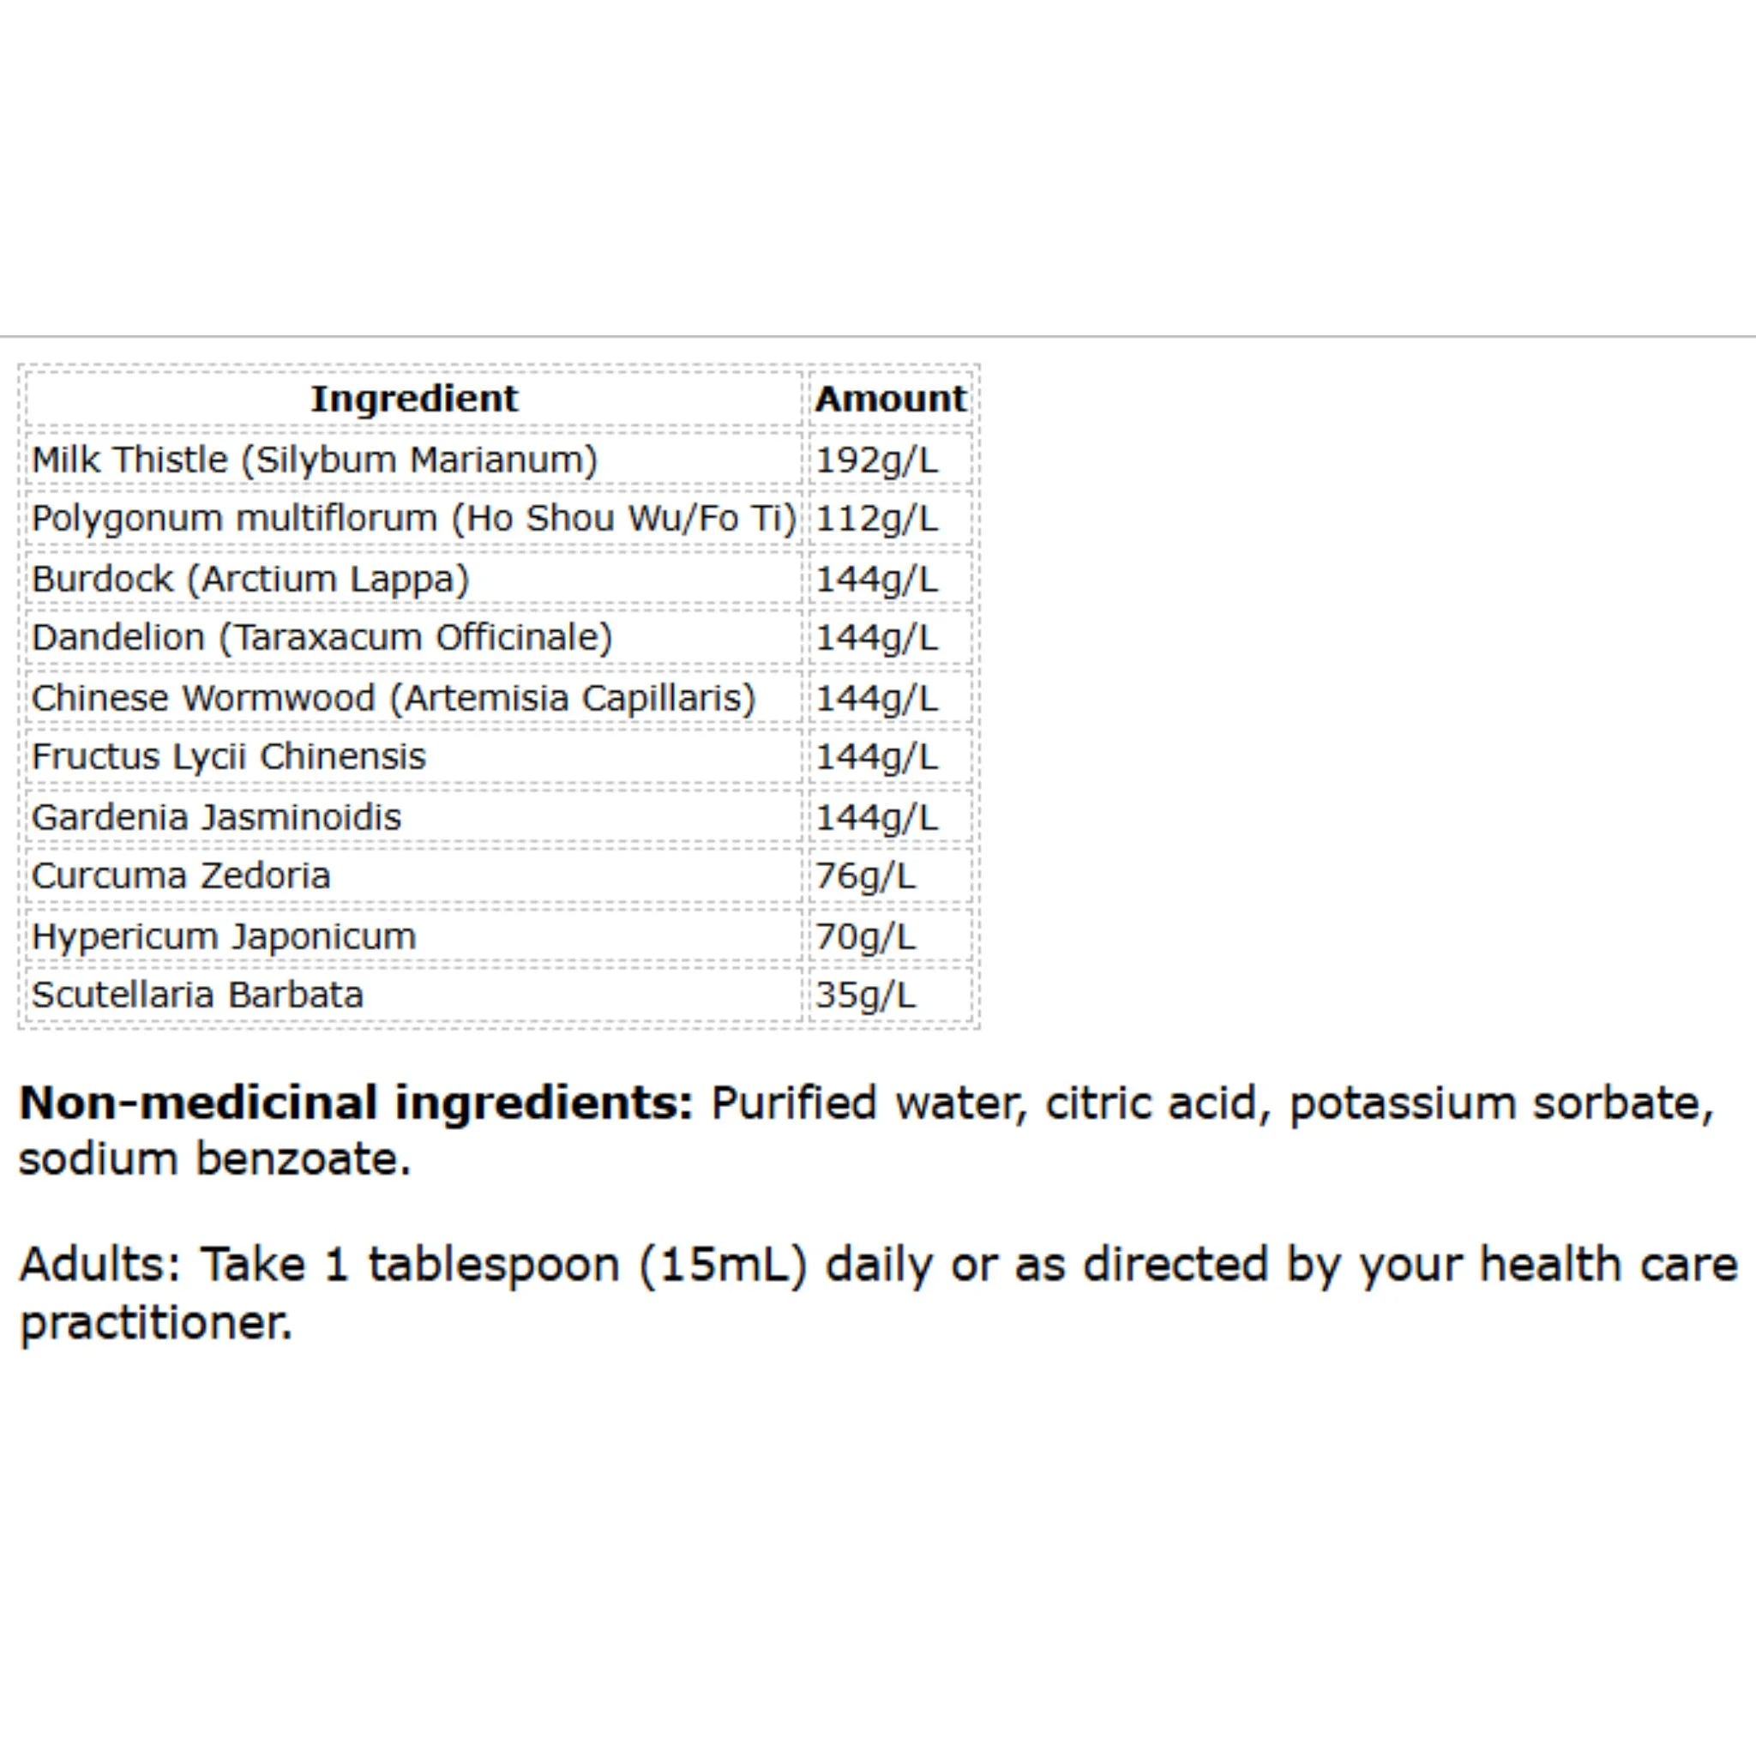The height and width of the screenshot is (1756, 1756).
Task: Click the 192g/L amount cell
Action: coord(890,459)
